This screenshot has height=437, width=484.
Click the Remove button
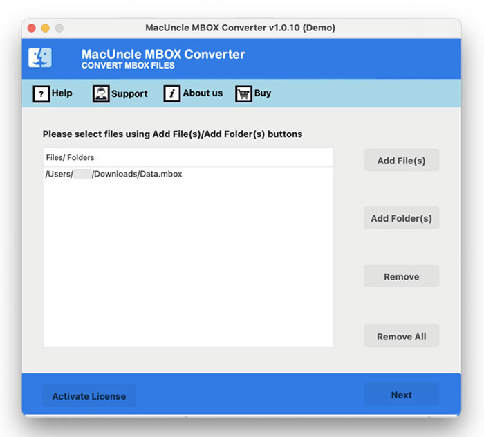pyautogui.click(x=401, y=276)
